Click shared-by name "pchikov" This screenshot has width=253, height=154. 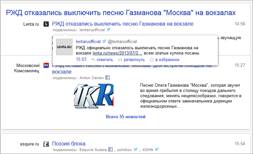click(125, 150)
